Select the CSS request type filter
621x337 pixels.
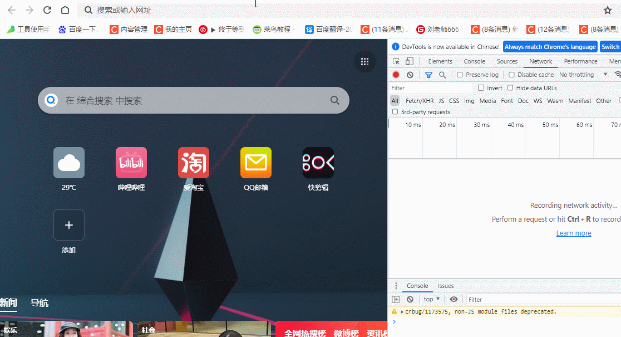(454, 101)
